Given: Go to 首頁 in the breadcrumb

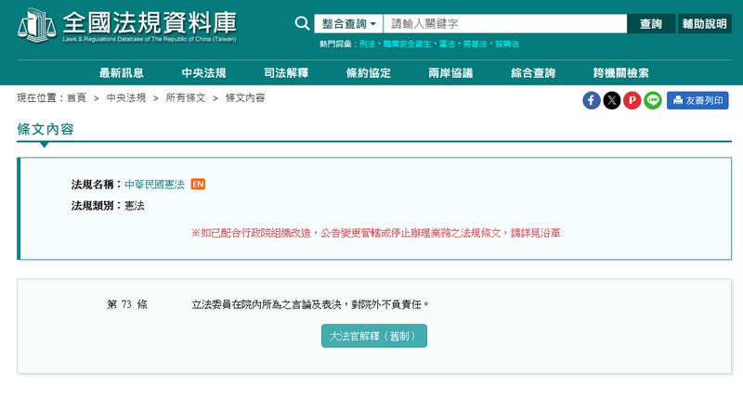Looking at the screenshot, I should pos(76,98).
